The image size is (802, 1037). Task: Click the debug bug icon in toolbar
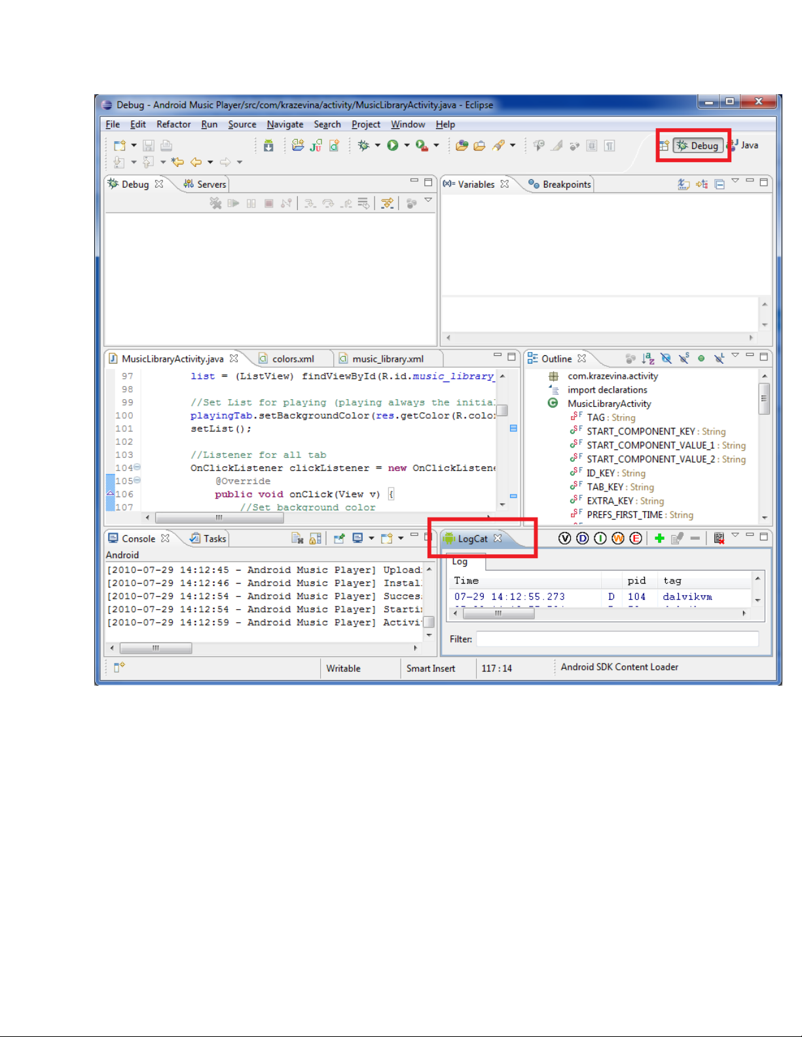(364, 145)
